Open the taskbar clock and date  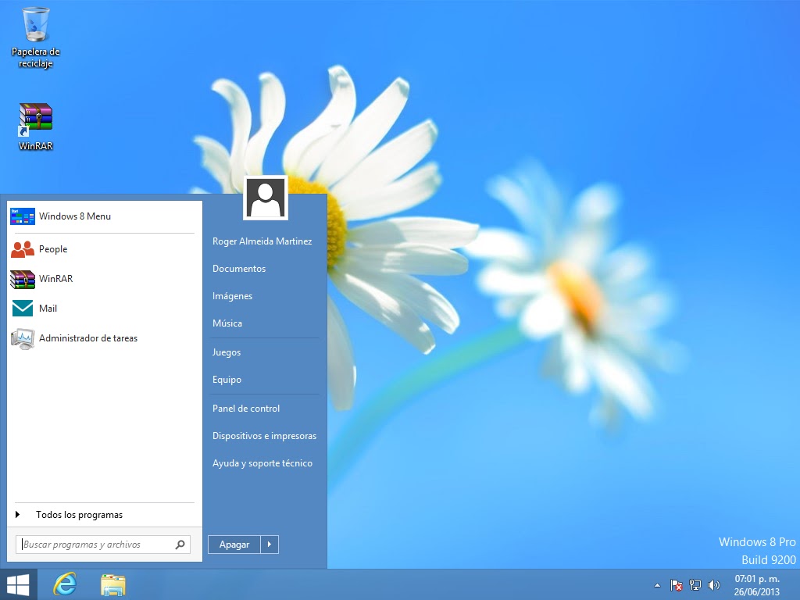(x=757, y=585)
